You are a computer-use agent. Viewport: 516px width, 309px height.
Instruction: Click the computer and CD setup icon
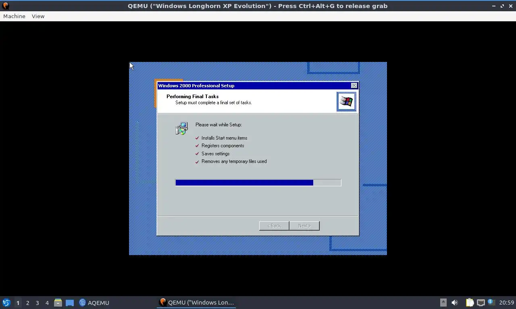(x=181, y=128)
